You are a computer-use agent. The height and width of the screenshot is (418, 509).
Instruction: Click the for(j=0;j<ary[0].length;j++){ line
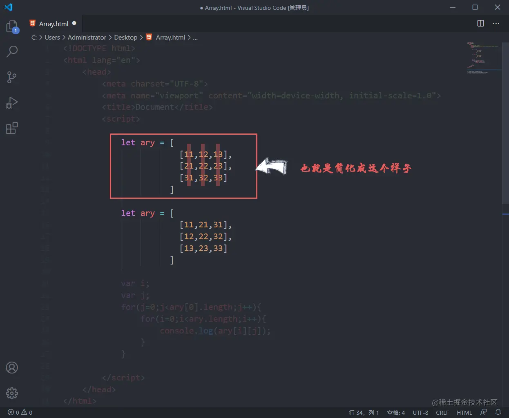(x=191, y=307)
